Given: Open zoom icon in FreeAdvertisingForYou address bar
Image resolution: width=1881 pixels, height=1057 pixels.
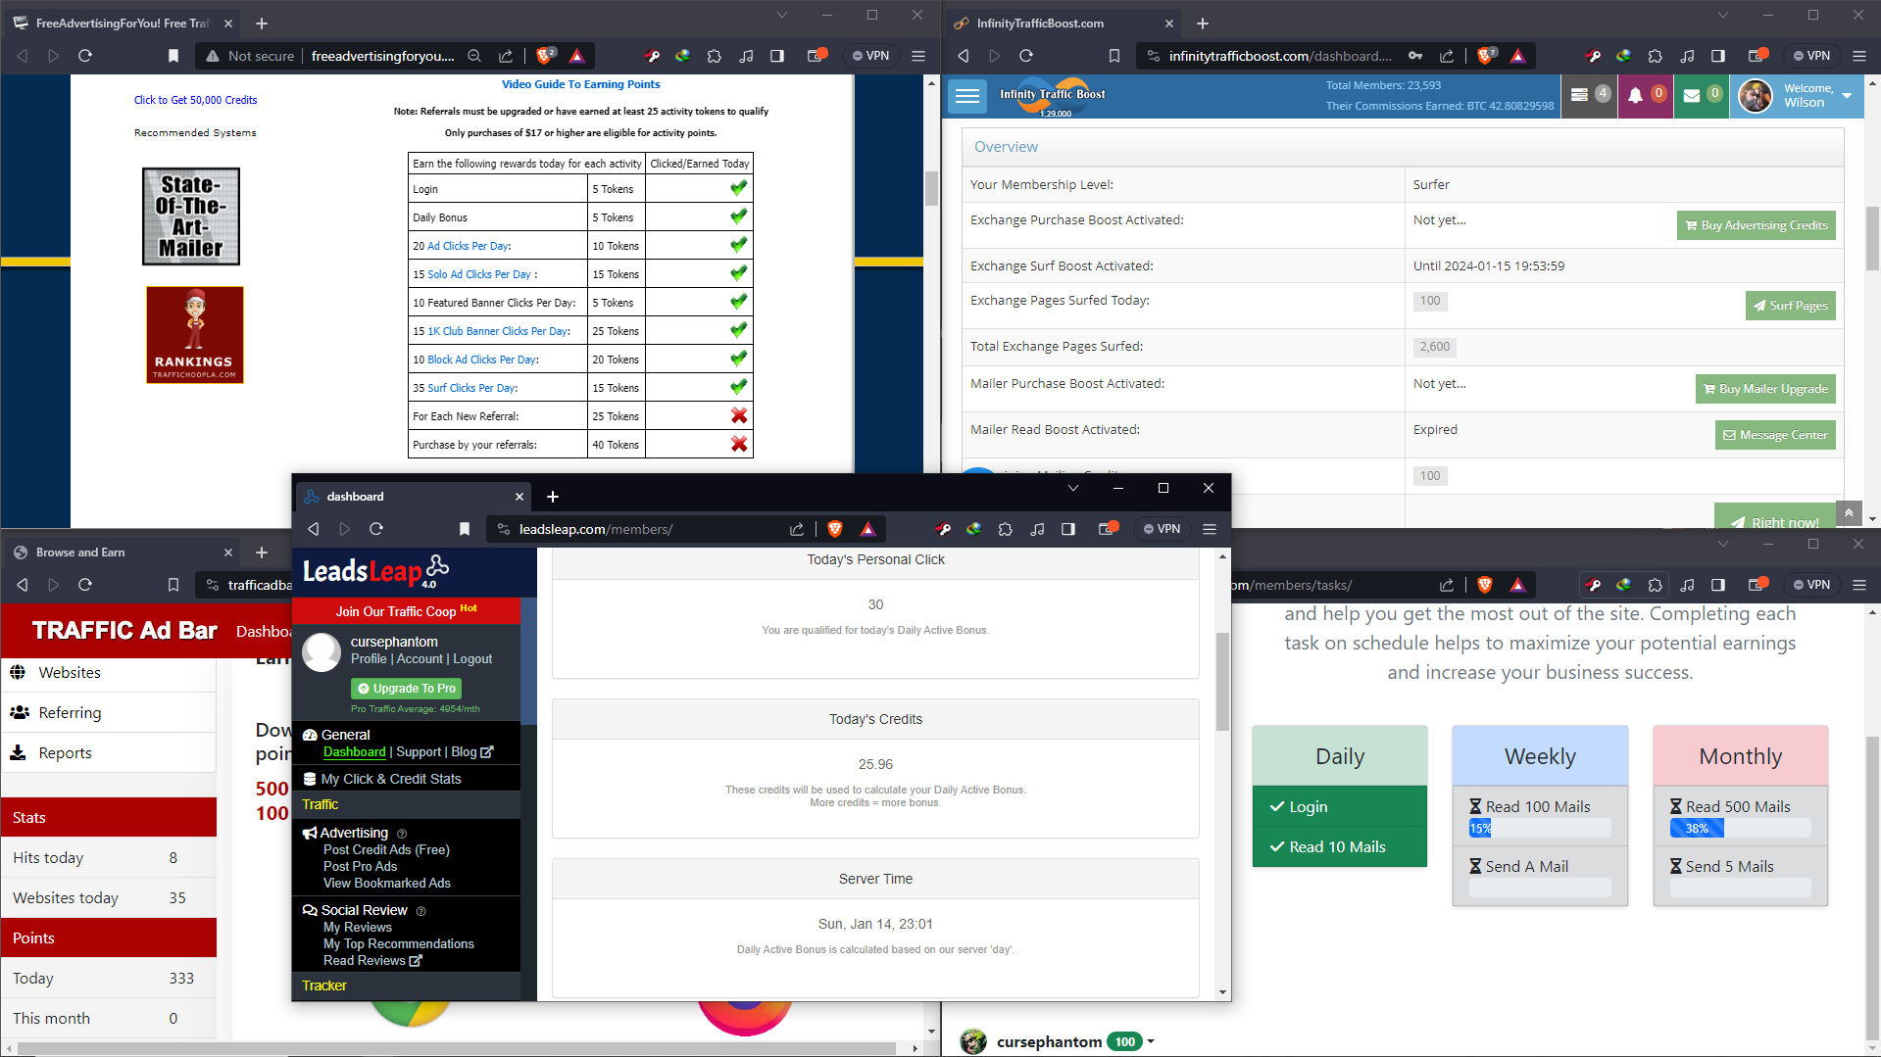Looking at the screenshot, I should pyautogui.click(x=474, y=56).
